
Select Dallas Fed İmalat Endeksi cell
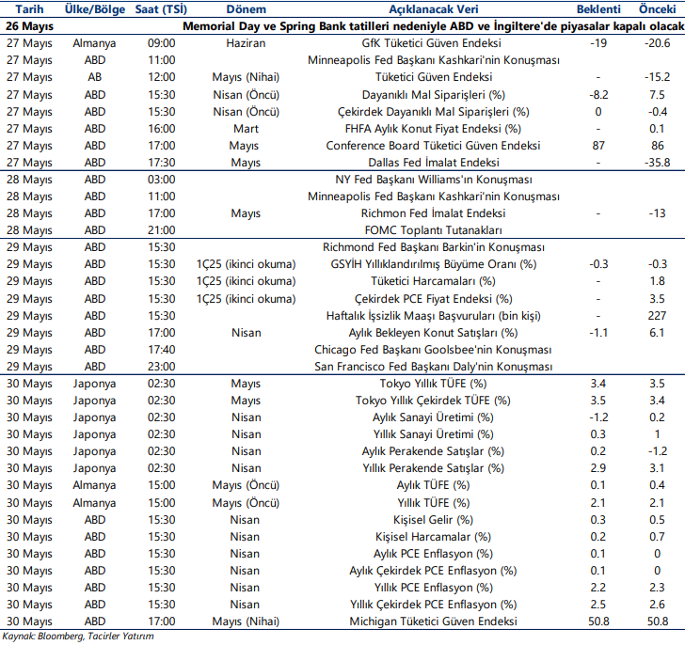point(434,163)
